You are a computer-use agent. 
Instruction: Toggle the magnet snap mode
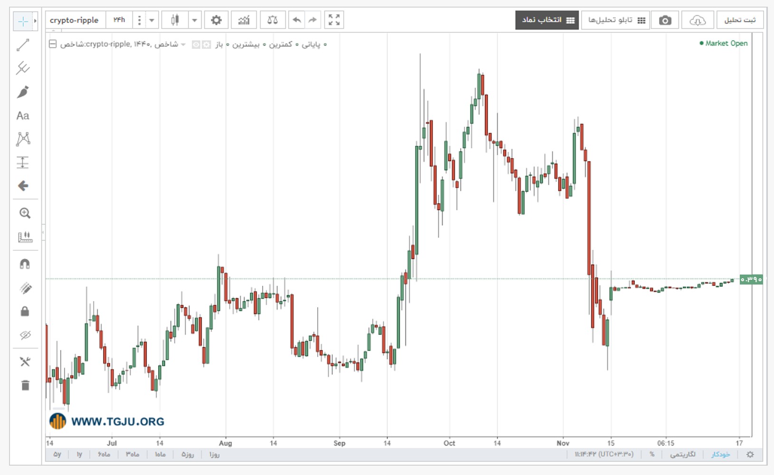click(25, 264)
